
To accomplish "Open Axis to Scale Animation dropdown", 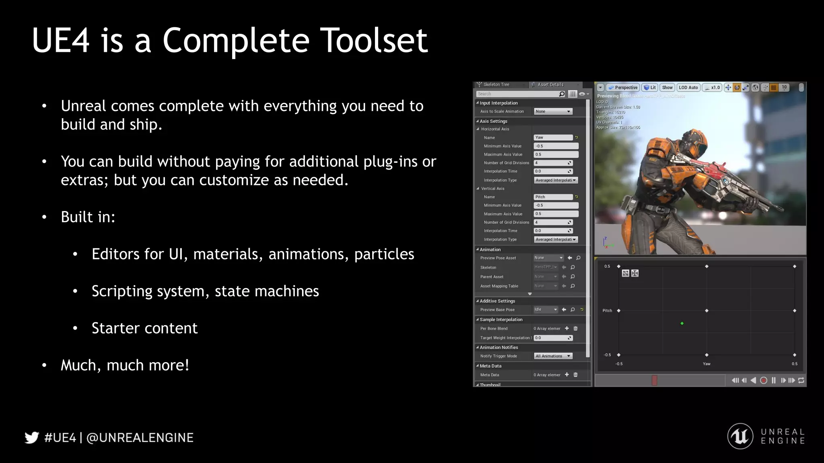I will pyautogui.click(x=553, y=111).
